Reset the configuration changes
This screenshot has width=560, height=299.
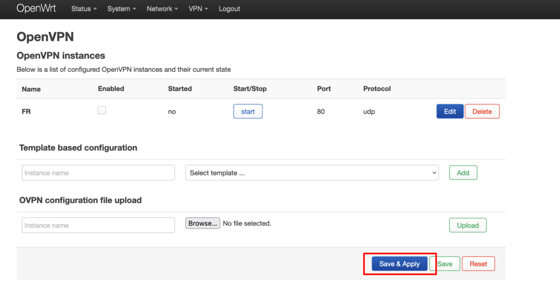pyautogui.click(x=478, y=264)
